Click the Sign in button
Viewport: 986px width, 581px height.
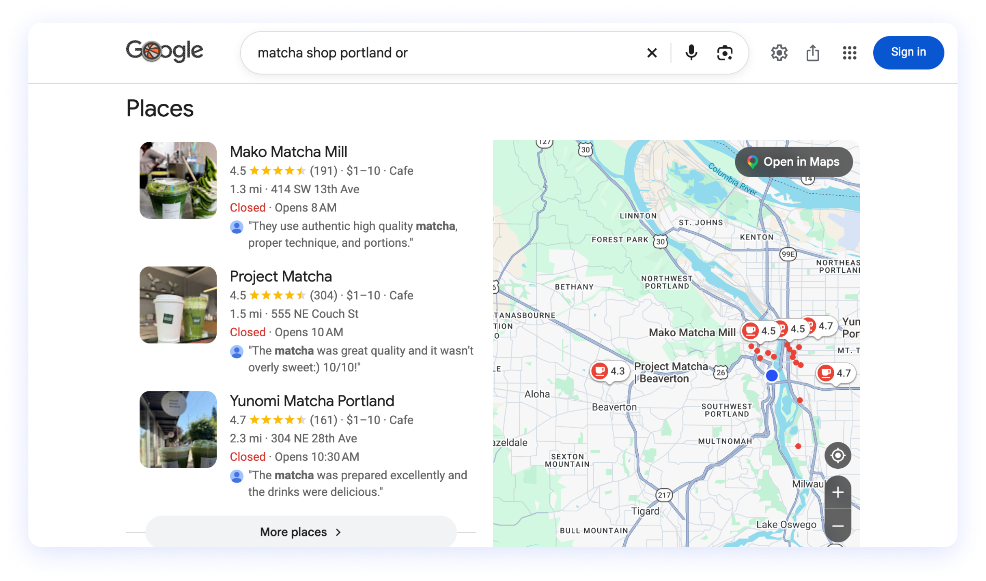[x=908, y=52]
